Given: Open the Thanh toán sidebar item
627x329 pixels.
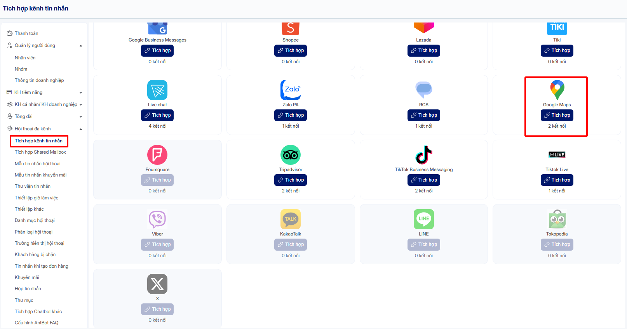Looking at the screenshot, I should (26, 33).
